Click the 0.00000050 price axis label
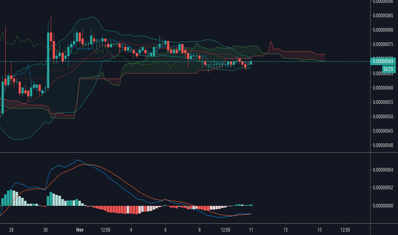 click(x=383, y=117)
